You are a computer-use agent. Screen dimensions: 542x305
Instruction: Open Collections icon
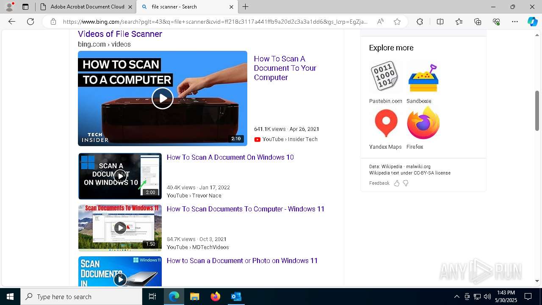(478, 22)
